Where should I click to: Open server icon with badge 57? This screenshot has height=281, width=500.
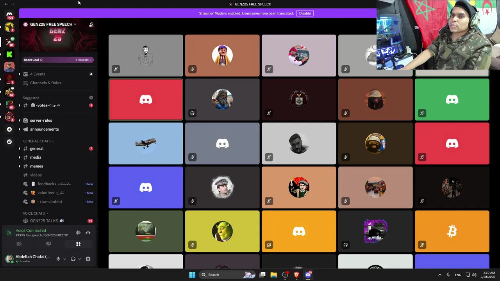pyautogui.click(x=9, y=92)
